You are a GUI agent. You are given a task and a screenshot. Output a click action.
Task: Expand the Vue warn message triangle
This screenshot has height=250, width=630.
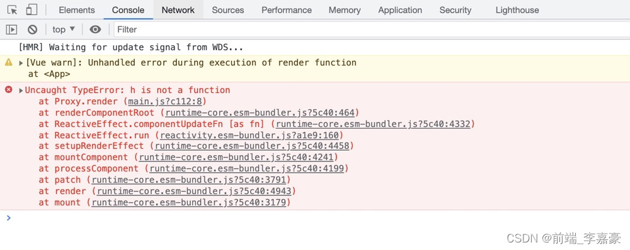coord(21,63)
